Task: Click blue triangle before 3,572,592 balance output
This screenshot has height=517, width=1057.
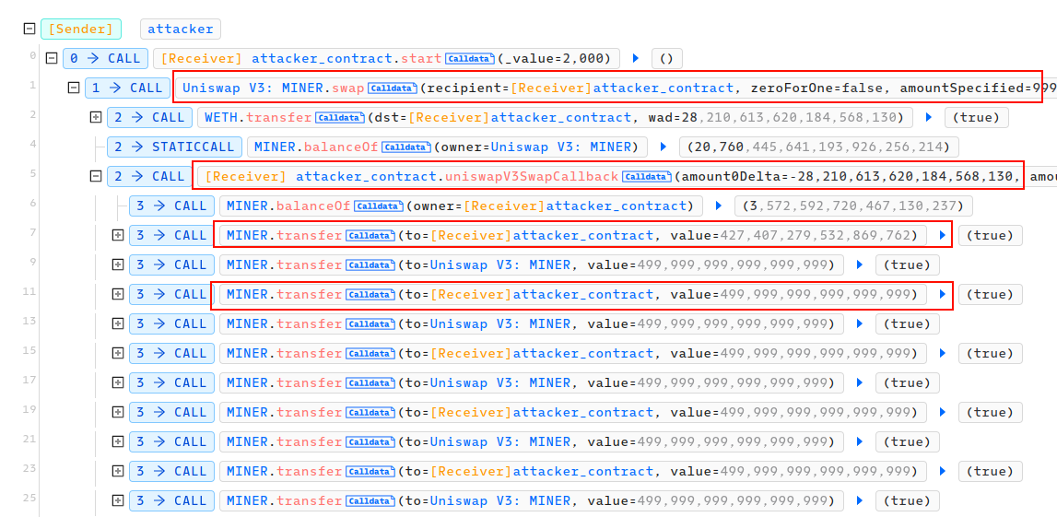Action: tap(719, 206)
